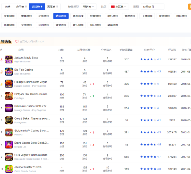Select the 教育游戏 category
This screenshot has height=174, width=191.
pos(95,16)
